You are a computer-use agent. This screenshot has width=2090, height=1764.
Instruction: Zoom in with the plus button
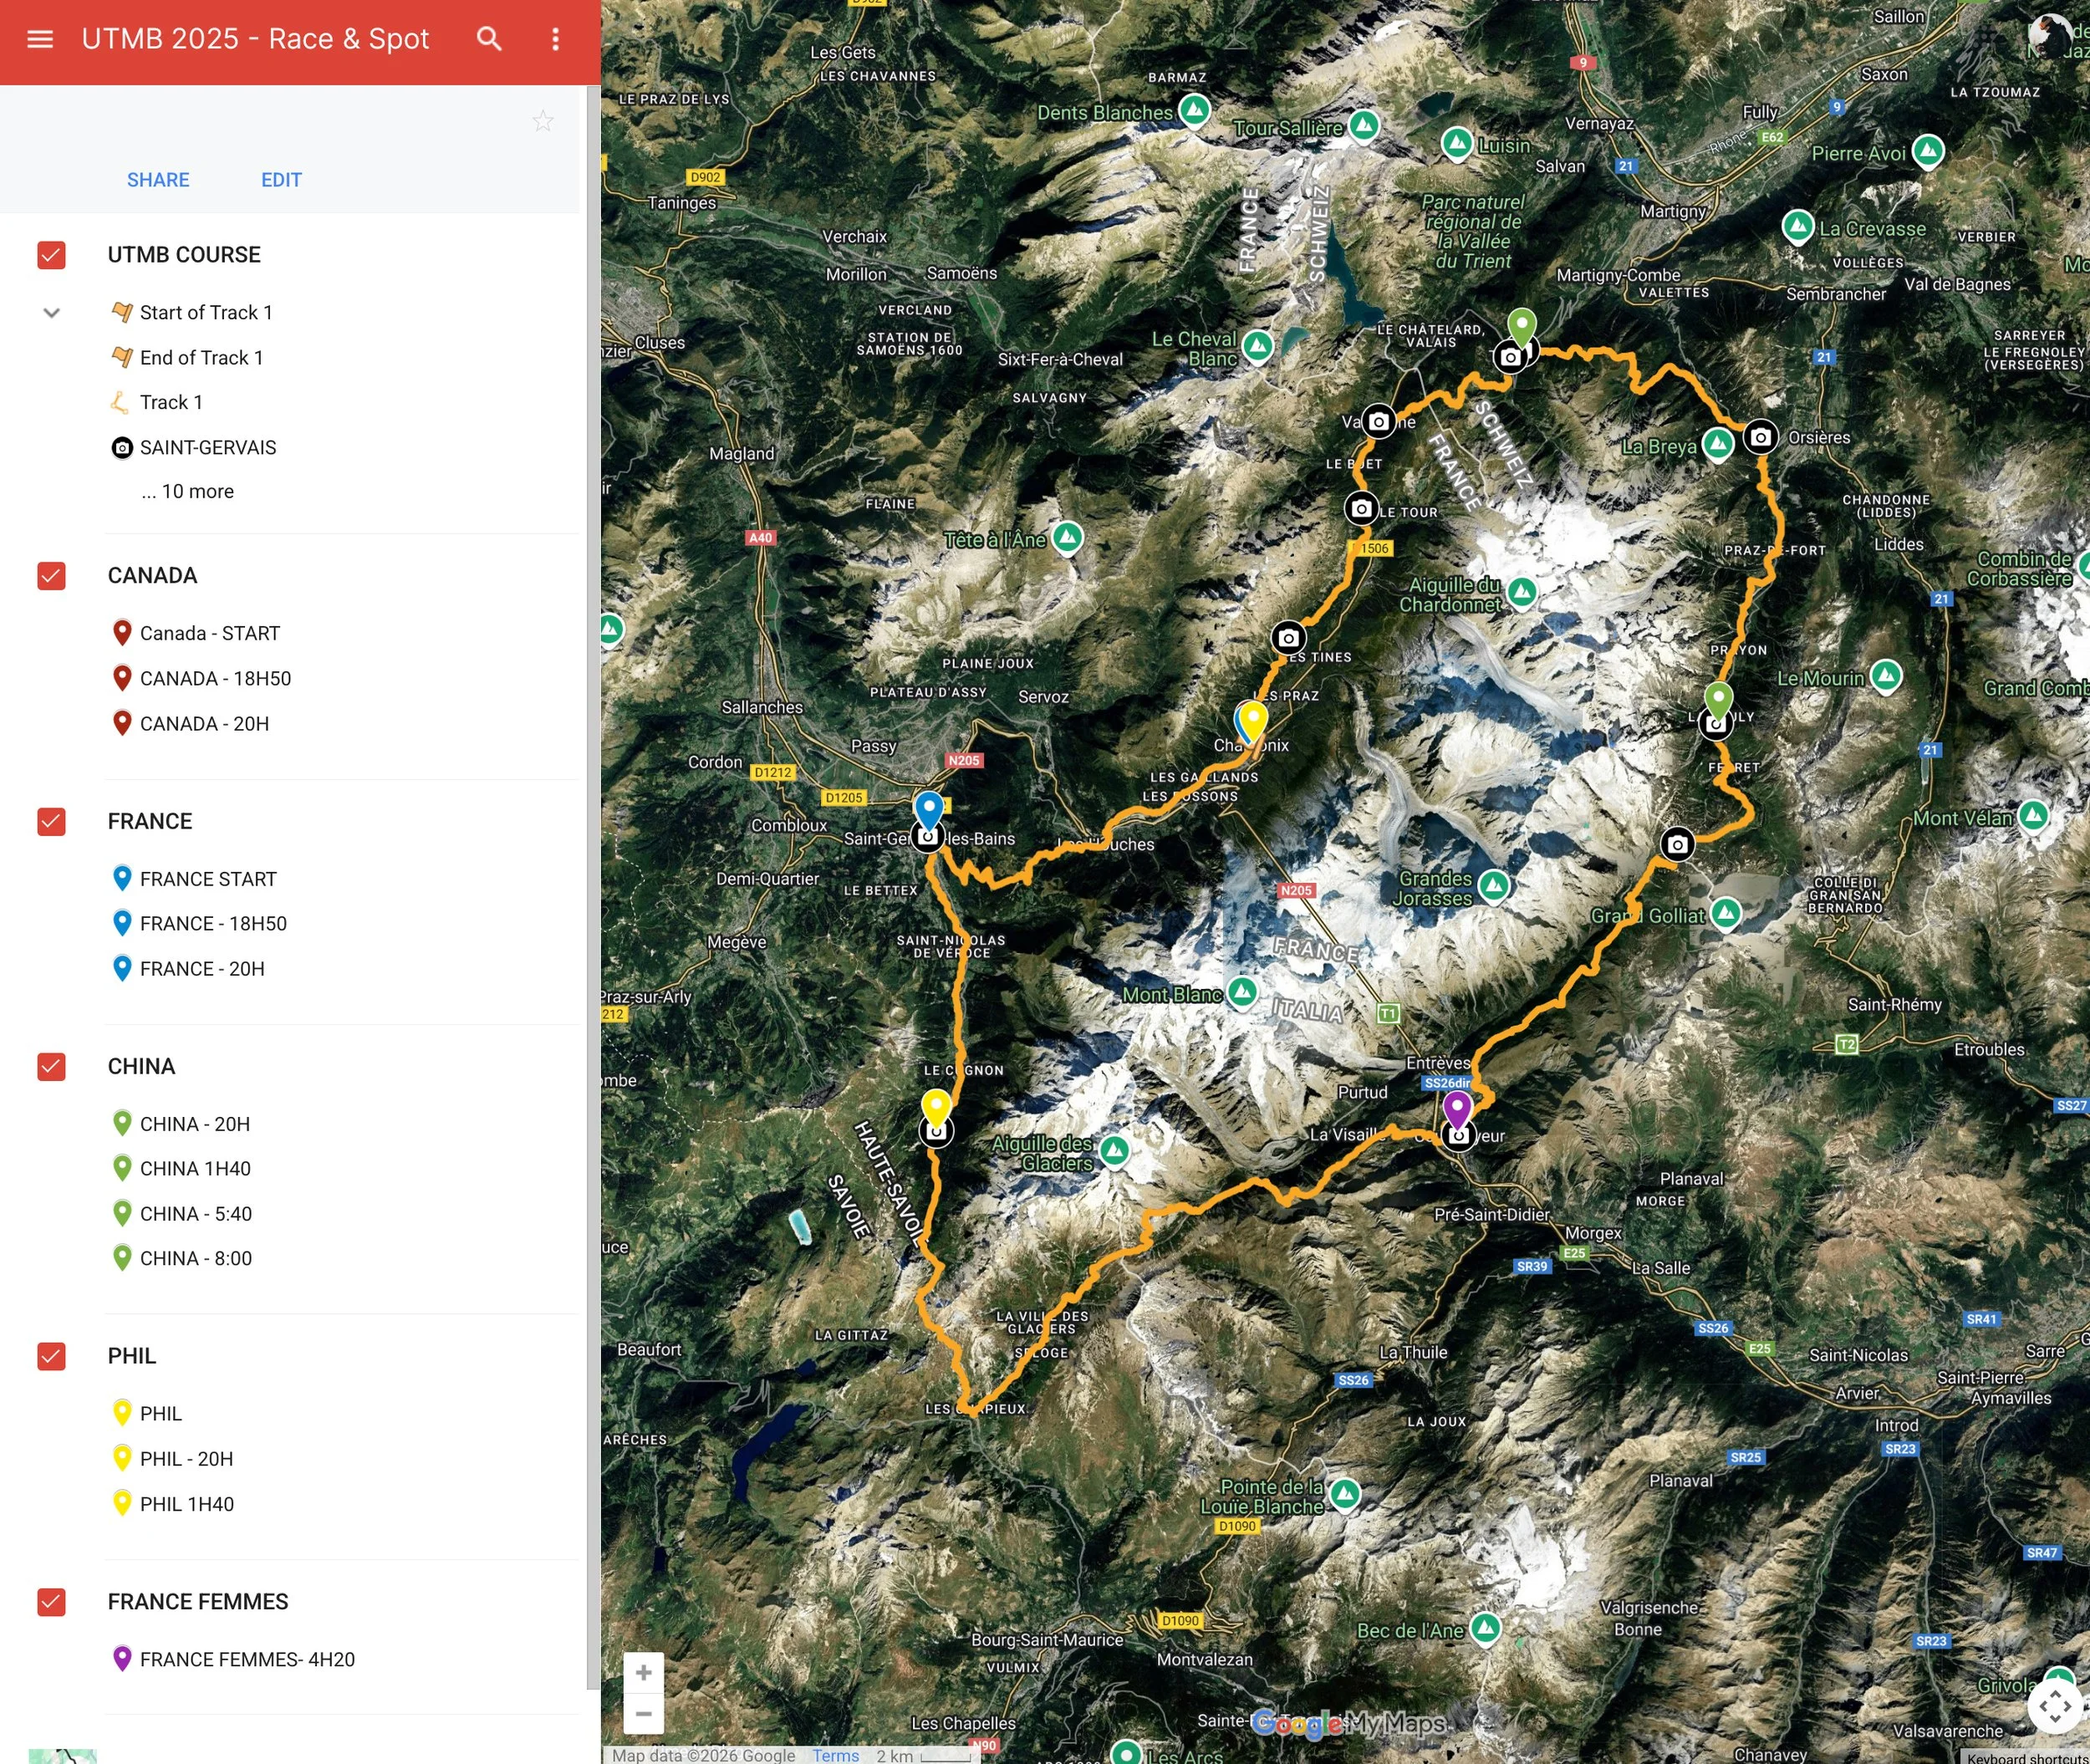coord(643,1672)
